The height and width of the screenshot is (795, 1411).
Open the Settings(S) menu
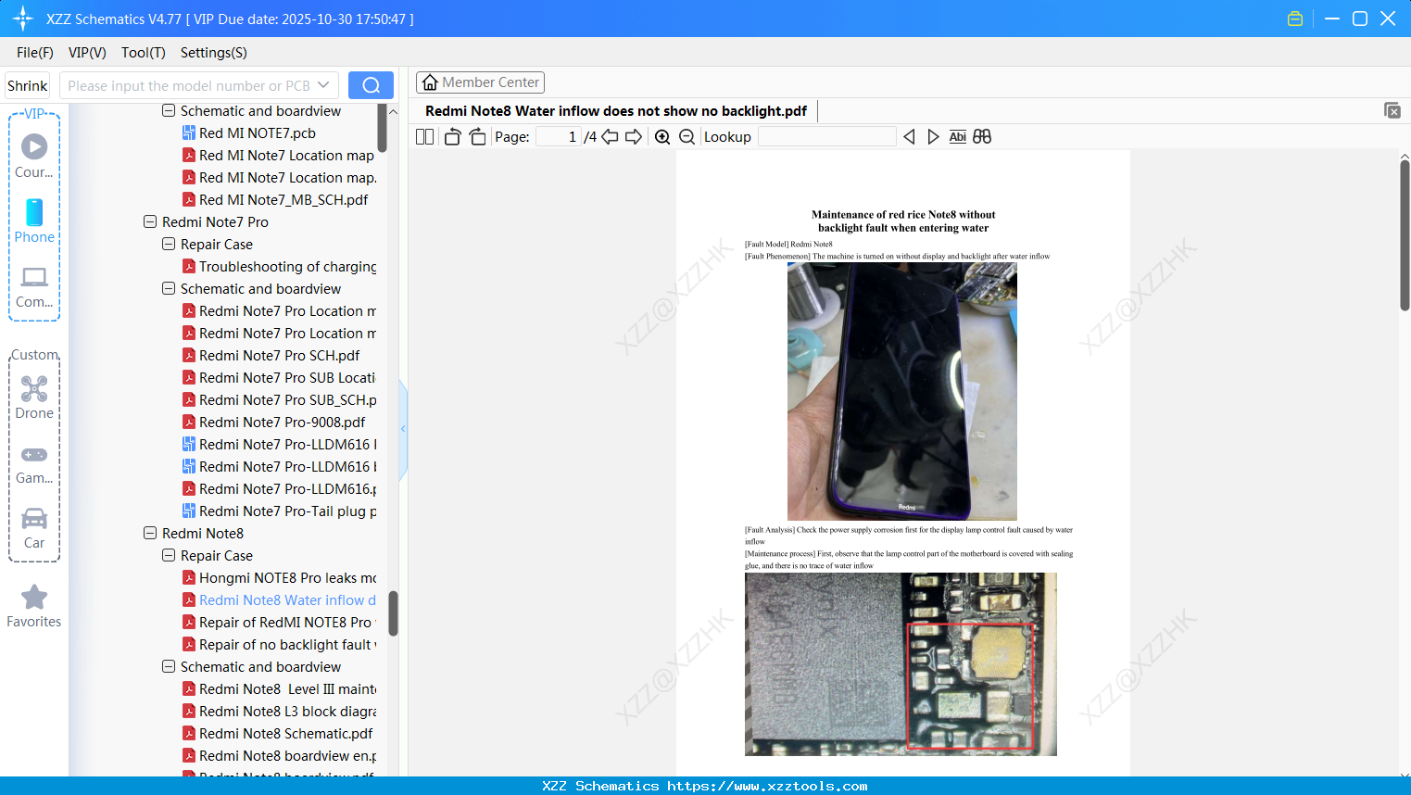(214, 53)
